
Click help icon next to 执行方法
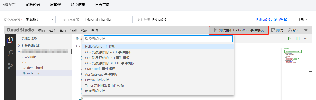coord(77,20)
